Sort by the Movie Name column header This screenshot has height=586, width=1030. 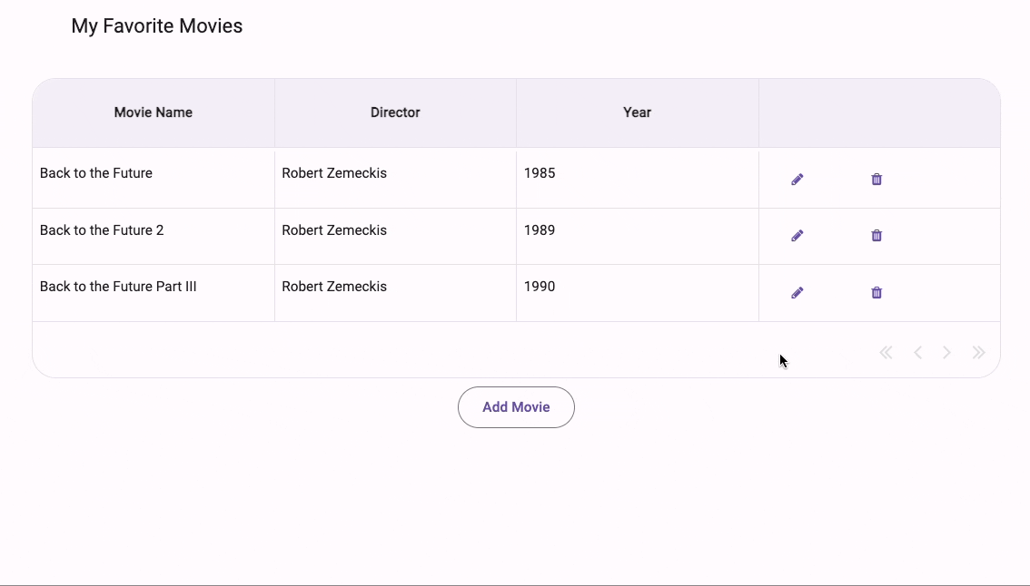[153, 112]
